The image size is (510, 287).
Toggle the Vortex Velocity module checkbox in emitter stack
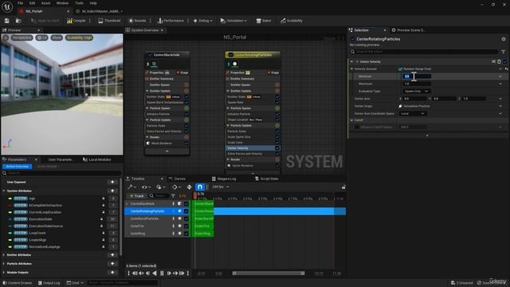(x=277, y=148)
